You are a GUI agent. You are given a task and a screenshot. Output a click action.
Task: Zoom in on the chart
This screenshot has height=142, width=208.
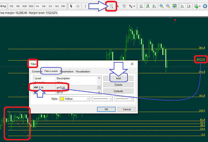point(161,6)
